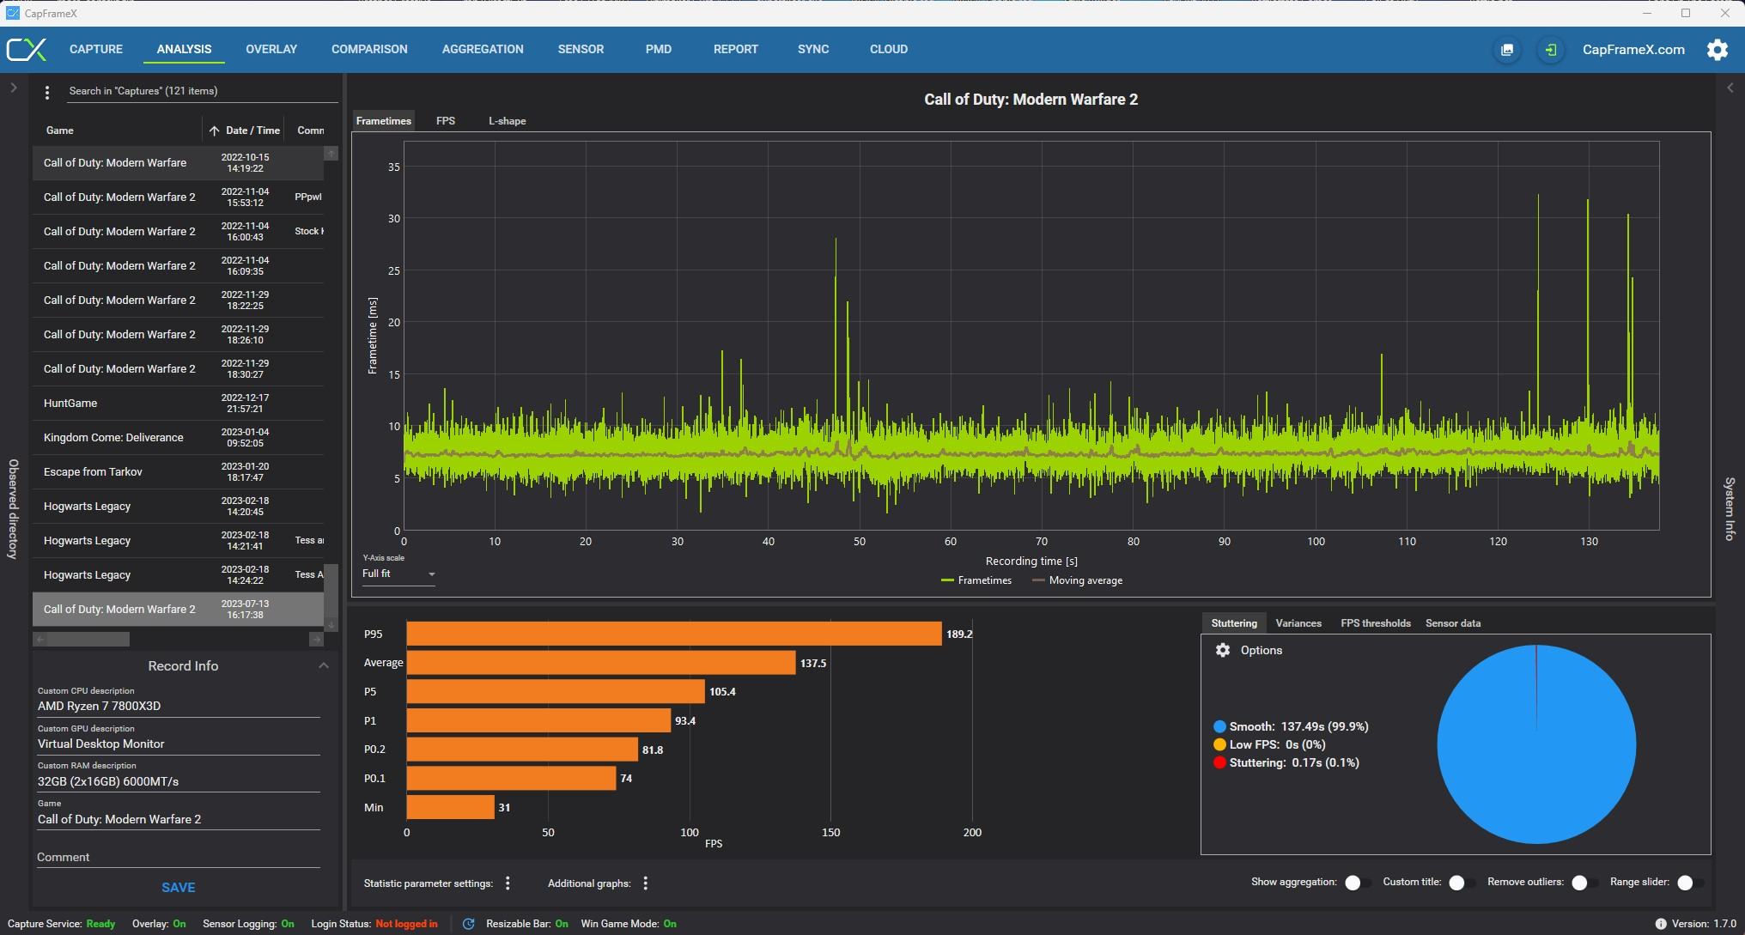Select the ANALYSIS tab
Viewport: 1745px width, 935px height.
point(184,49)
